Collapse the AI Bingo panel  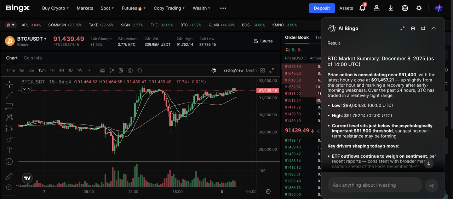(434, 29)
